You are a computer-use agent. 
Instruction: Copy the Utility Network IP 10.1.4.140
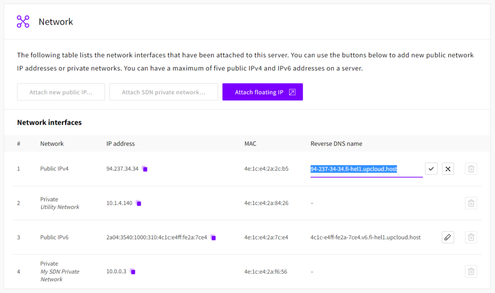click(138, 203)
